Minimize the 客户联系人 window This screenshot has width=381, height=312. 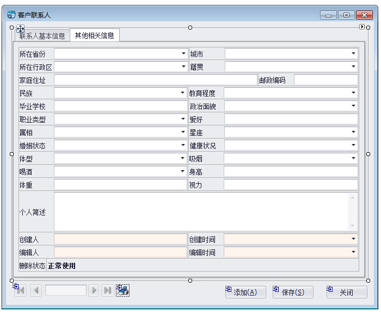[328, 15]
